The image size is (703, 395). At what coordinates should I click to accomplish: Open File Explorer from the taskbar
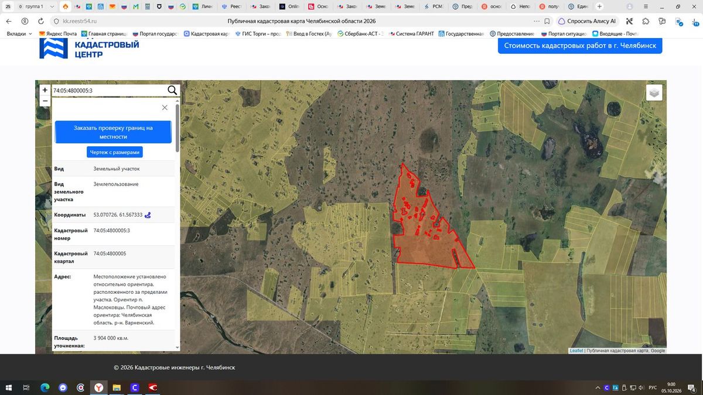[x=117, y=387]
